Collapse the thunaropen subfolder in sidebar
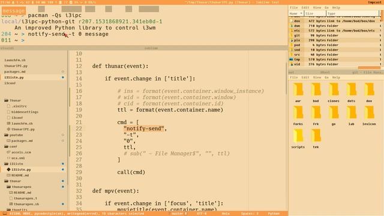Image resolution: width=384 pixels, height=216 pixels. coord(8,187)
